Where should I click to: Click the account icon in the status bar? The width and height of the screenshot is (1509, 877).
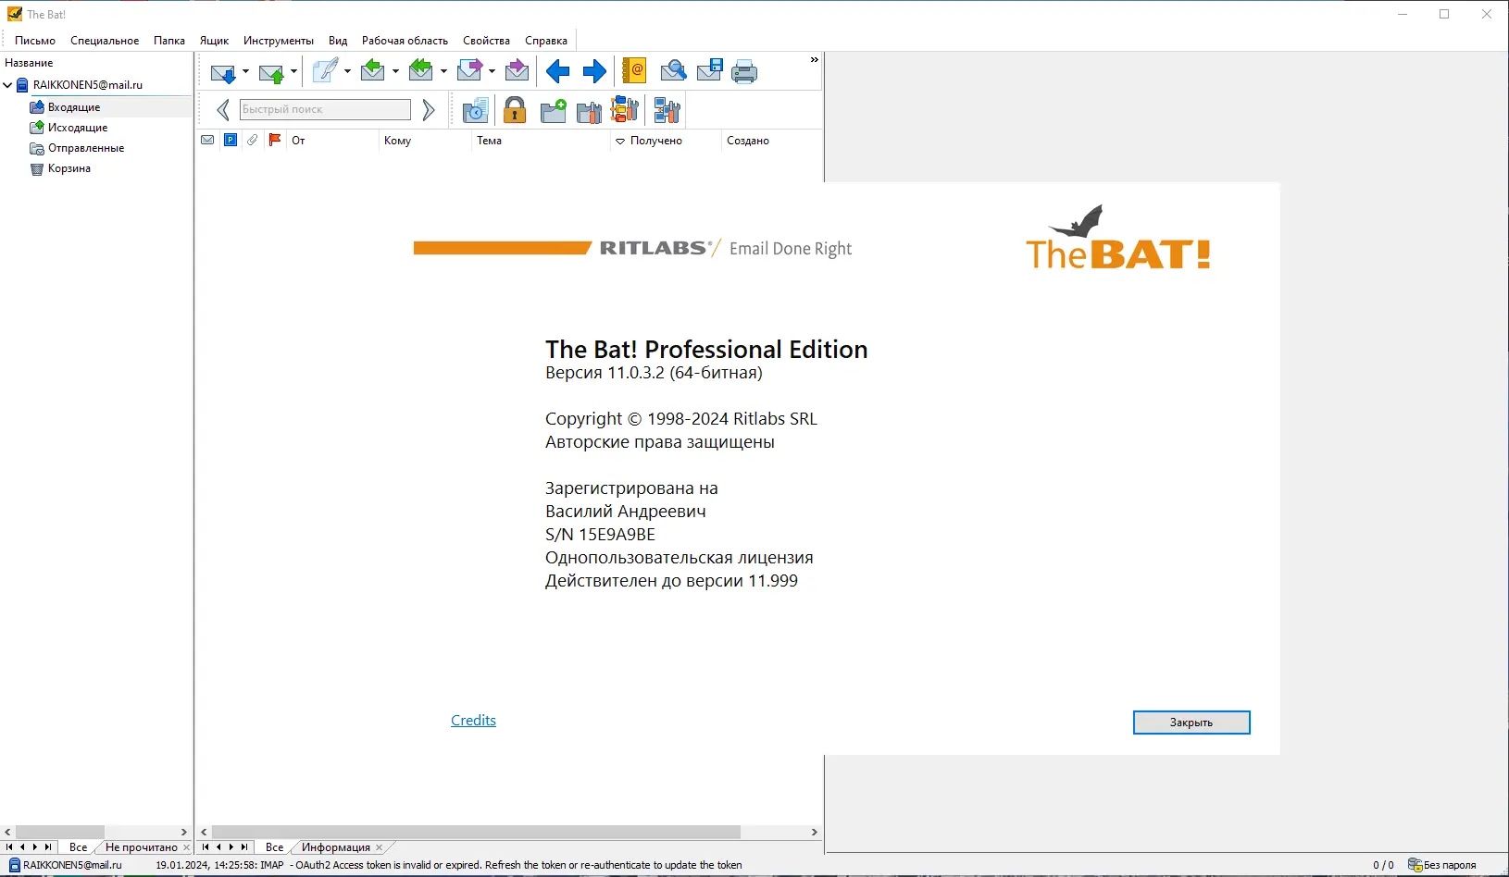(14, 865)
